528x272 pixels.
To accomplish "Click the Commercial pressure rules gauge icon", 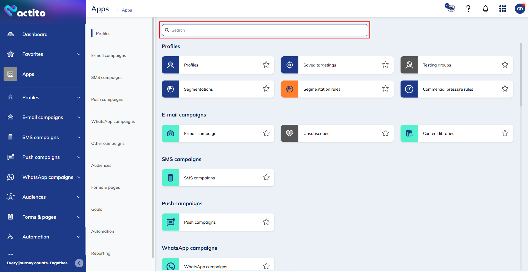I will pyautogui.click(x=409, y=89).
